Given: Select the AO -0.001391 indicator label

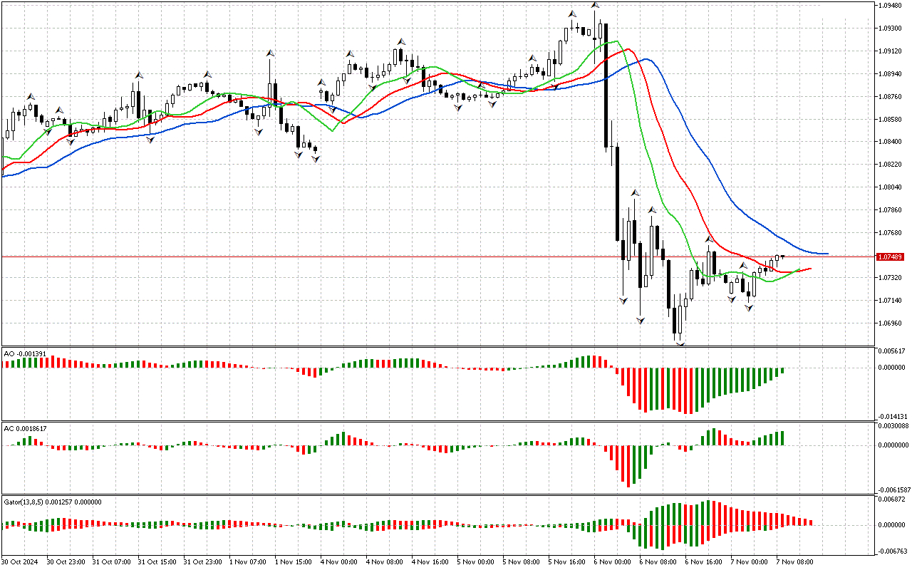Looking at the screenshot, I should [25, 353].
